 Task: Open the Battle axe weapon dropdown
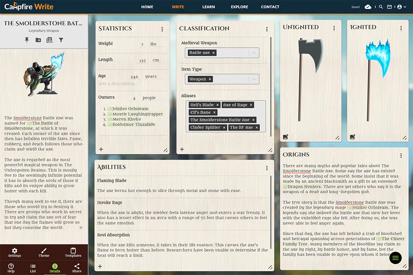tap(254, 52)
